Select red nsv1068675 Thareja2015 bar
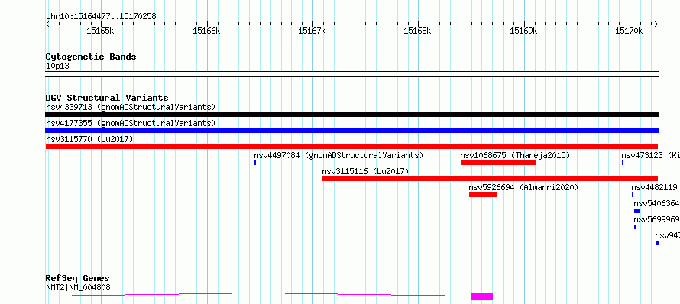 pos(498,163)
